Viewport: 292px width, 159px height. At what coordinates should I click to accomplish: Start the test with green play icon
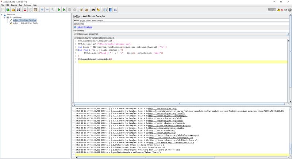coord(59,10)
